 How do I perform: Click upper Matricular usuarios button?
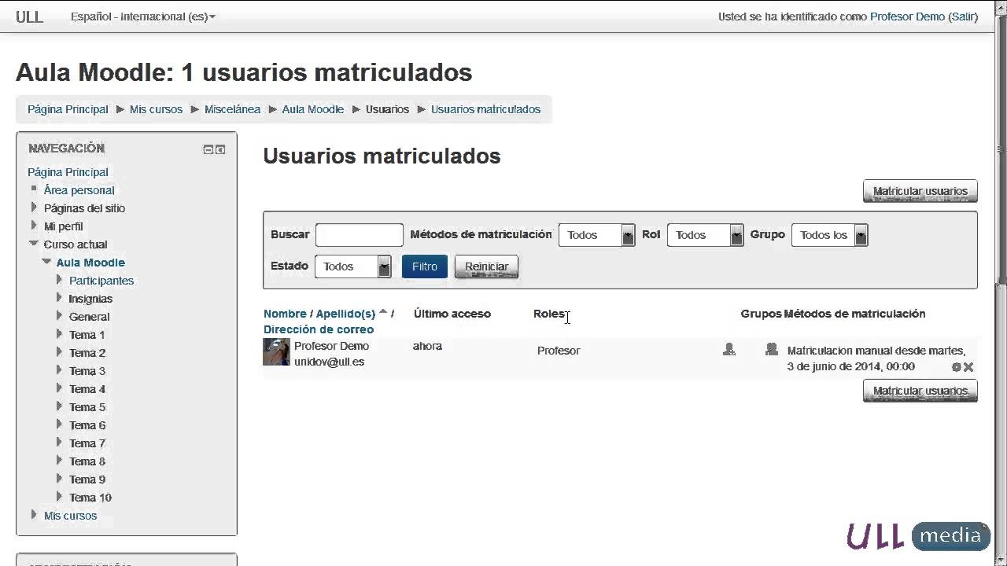pos(920,191)
